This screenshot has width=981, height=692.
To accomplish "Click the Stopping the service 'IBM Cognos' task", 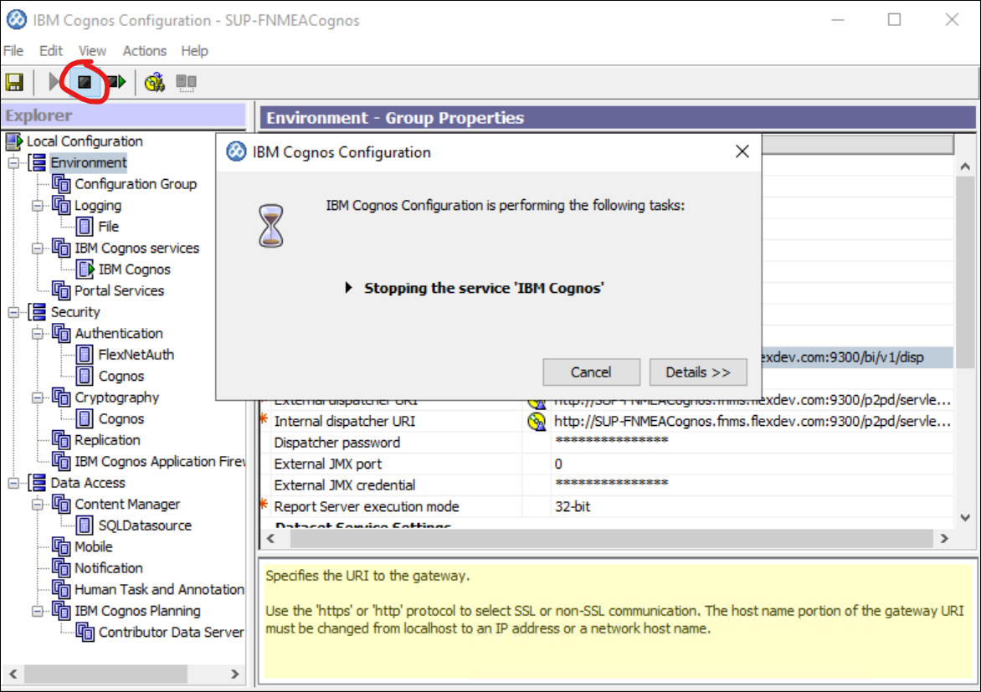I will coord(485,288).
